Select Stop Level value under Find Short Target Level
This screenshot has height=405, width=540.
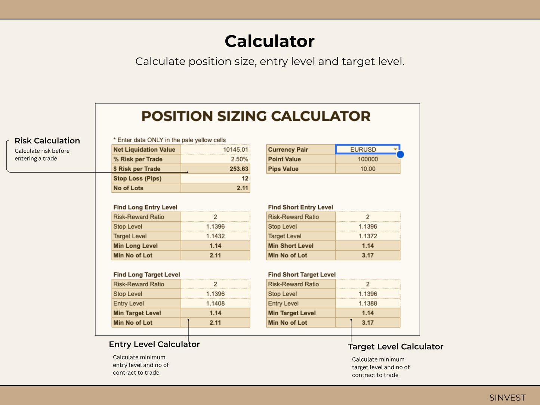click(x=368, y=294)
